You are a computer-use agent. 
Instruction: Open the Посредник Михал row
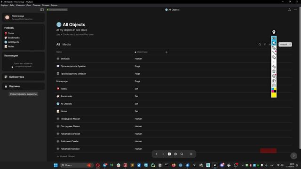(x=174, y=119)
